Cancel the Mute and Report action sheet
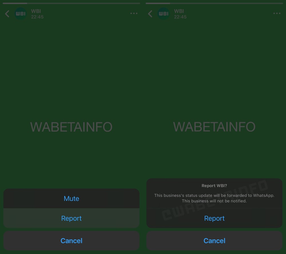The height and width of the screenshot is (254, 286). (x=71, y=241)
